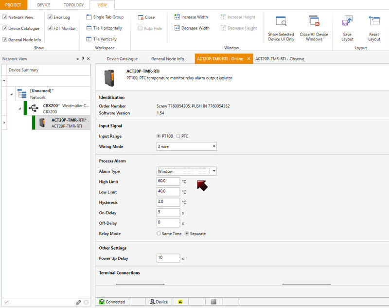Select the PTC input range radio button

click(x=178, y=136)
